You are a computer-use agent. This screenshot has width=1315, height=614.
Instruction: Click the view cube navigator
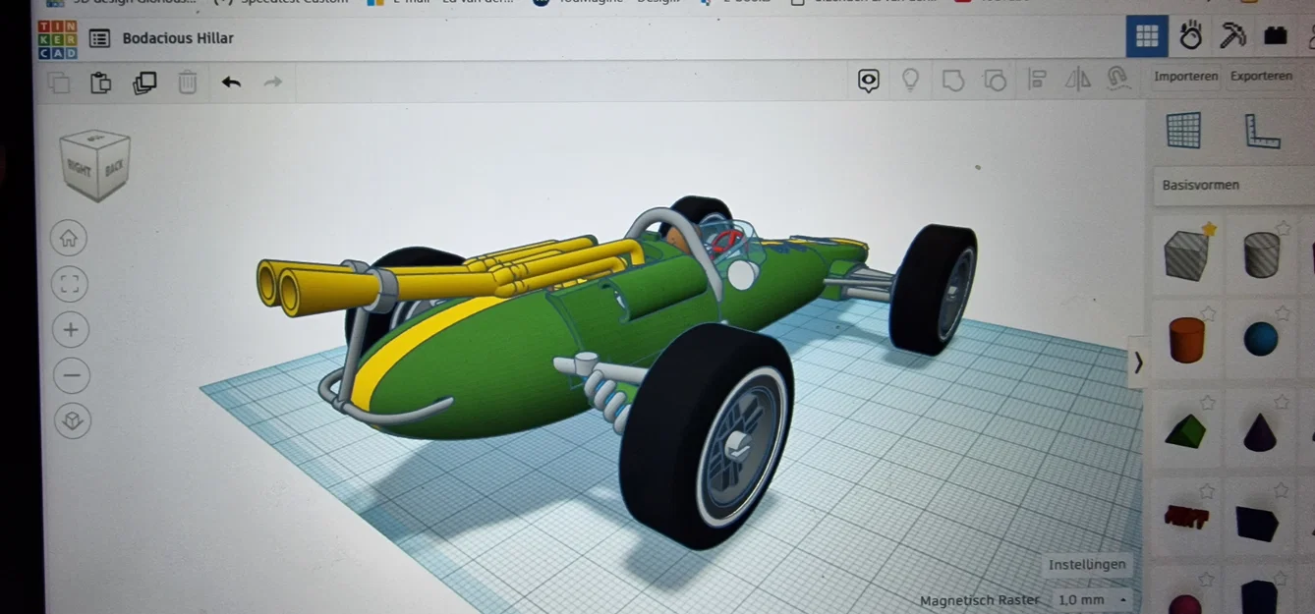95,164
